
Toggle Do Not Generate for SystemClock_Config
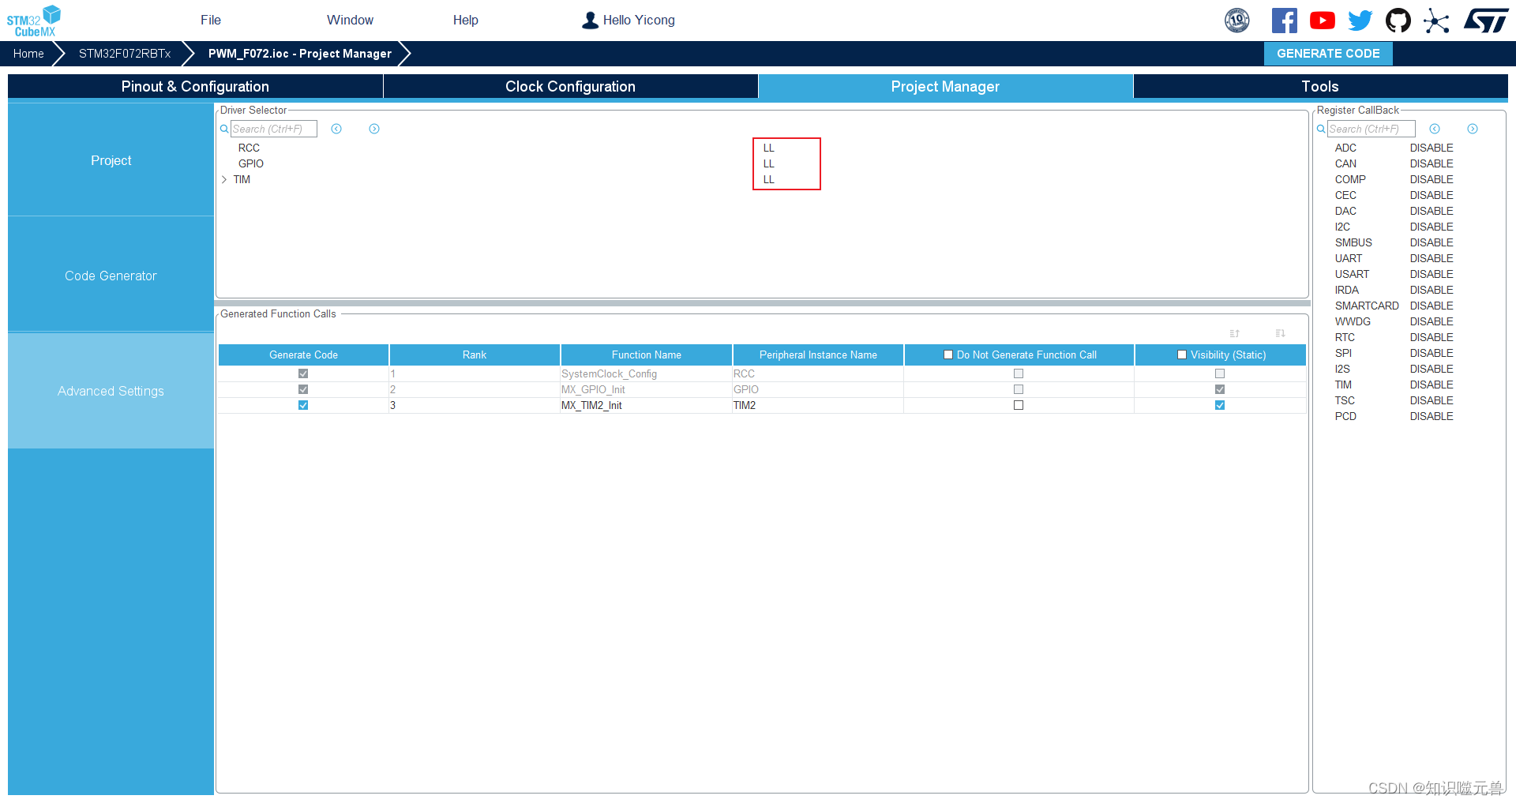(1019, 373)
